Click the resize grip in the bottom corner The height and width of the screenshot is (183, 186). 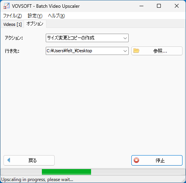pyautogui.click(x=183, y=180)
